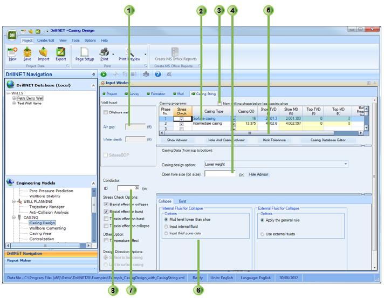Click the Print Preview icon
The image size is (384, 298).
pos(129,52)
